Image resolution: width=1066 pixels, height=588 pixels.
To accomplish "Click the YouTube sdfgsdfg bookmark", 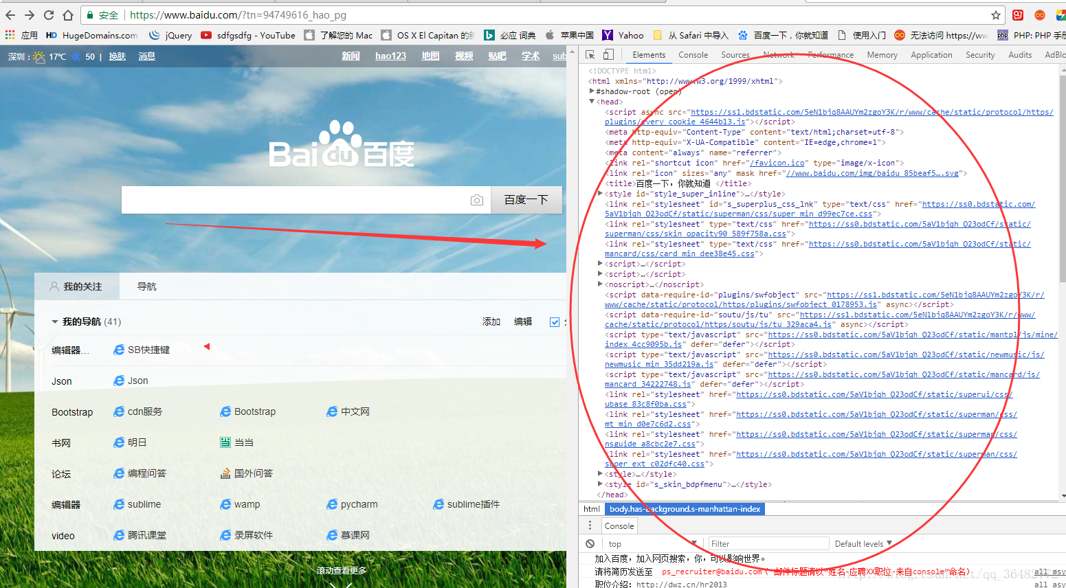I will tap(248, 35).
